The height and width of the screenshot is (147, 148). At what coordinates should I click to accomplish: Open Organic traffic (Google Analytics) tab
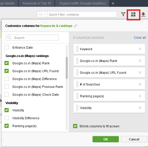coord(83,3)
